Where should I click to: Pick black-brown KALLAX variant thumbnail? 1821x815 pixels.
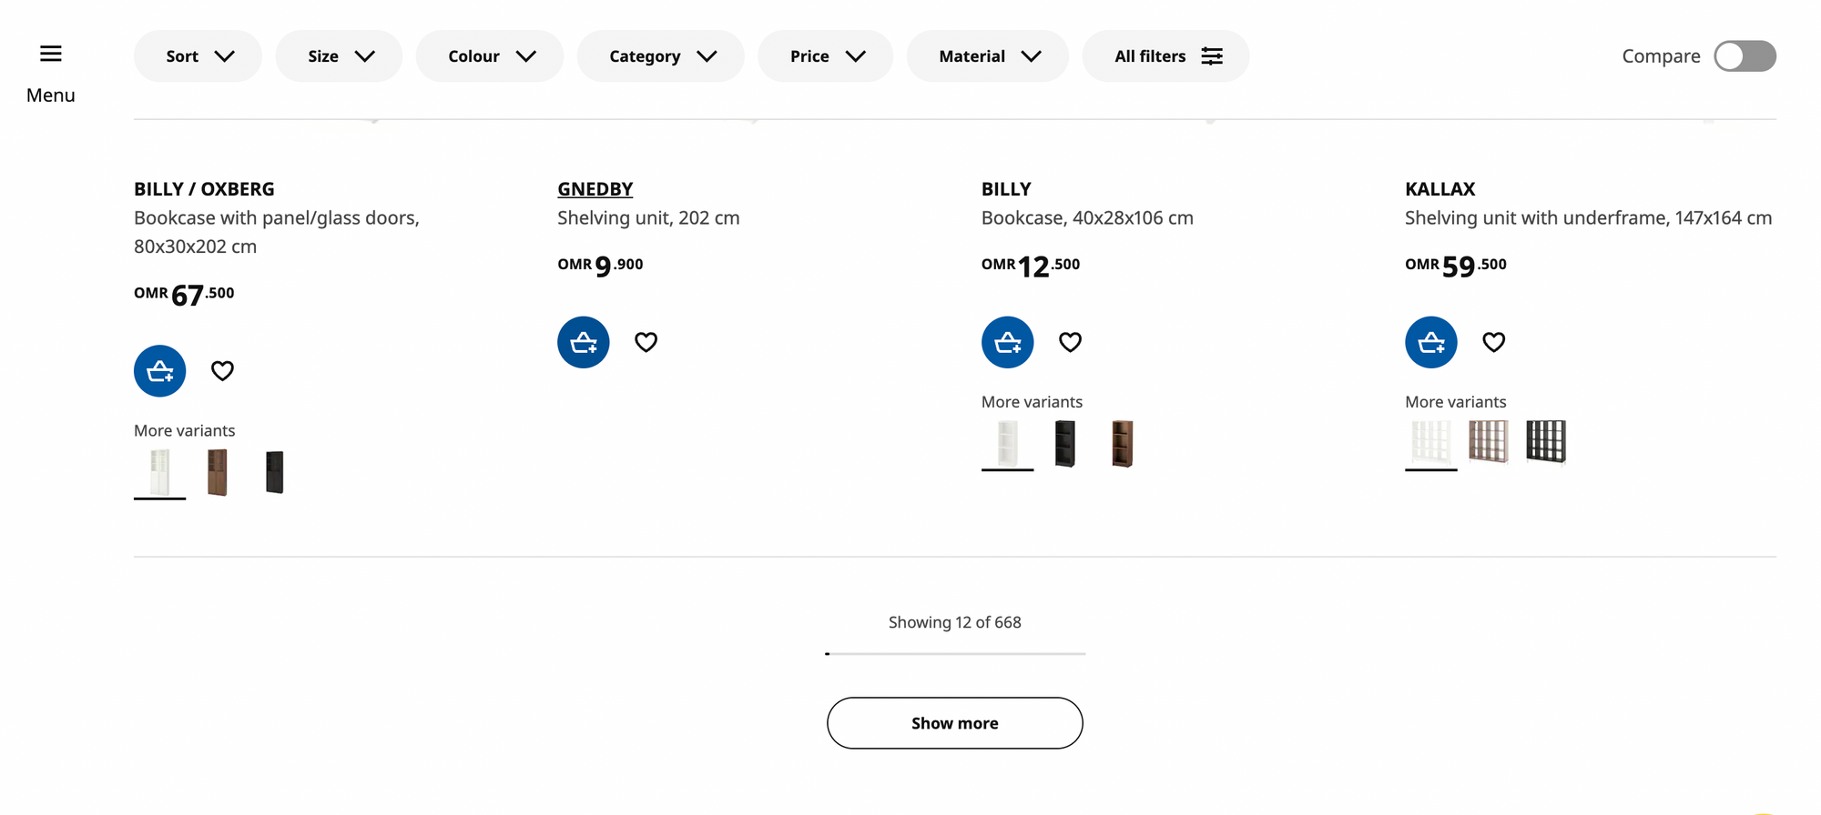(x=1545, y=442)
